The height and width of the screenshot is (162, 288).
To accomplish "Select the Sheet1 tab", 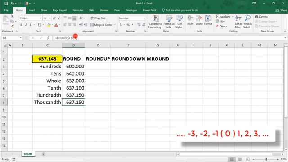I will pos(28,154).
